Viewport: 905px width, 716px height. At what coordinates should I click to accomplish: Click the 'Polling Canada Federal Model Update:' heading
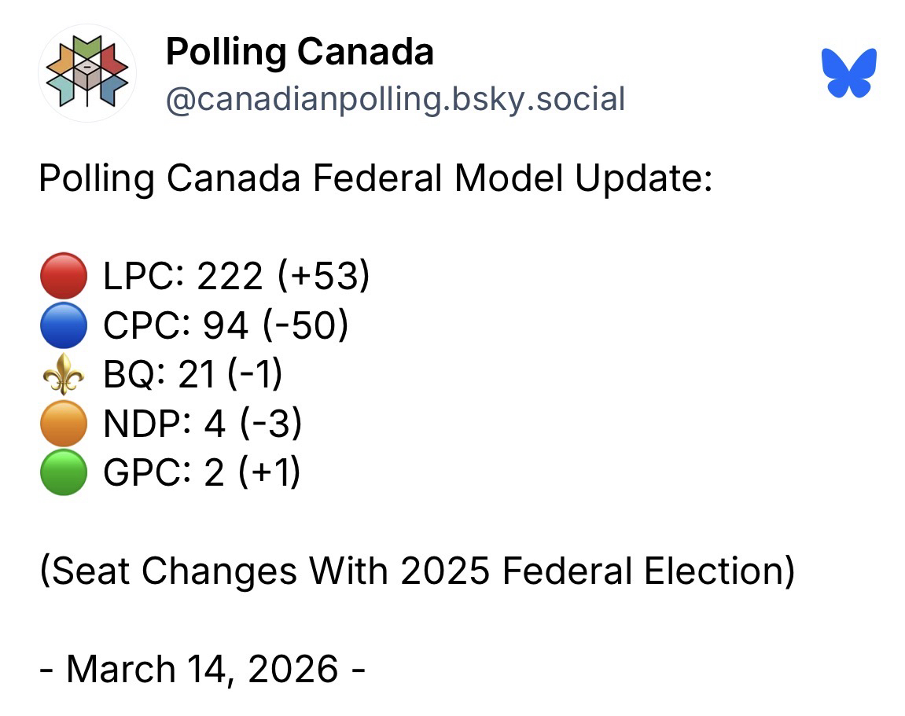click(x=375, y=178)
